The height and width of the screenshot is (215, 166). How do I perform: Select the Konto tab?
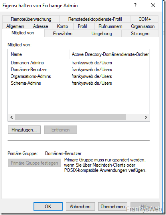coord(63,26)
